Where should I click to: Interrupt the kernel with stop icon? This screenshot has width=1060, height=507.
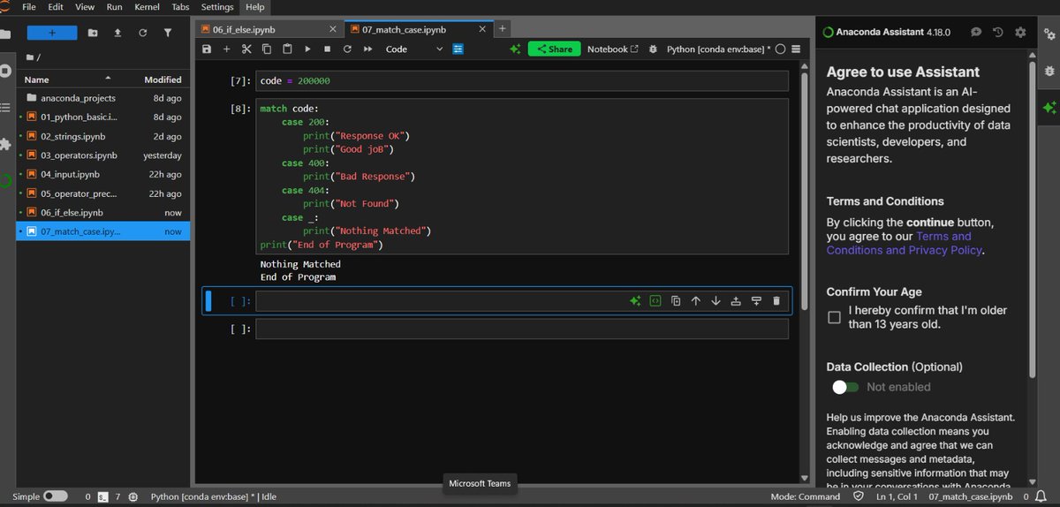click(x=328, y=49)
